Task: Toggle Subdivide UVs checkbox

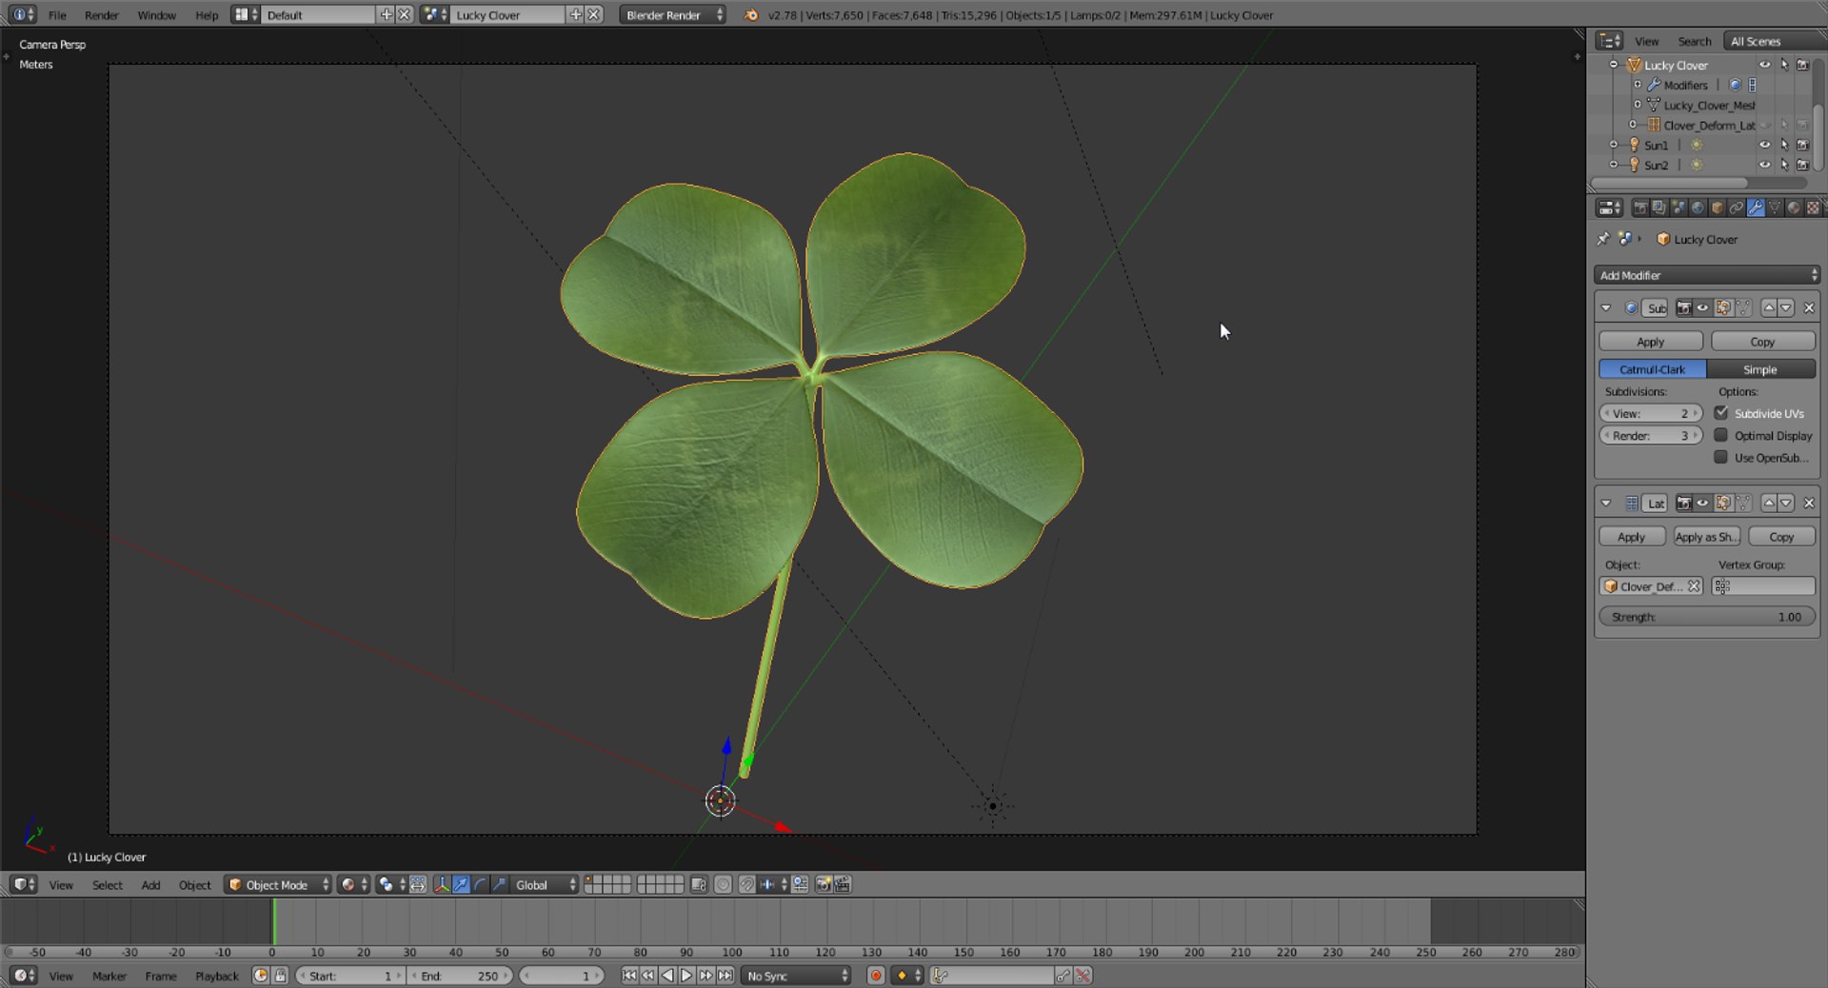Action: 1721,413
